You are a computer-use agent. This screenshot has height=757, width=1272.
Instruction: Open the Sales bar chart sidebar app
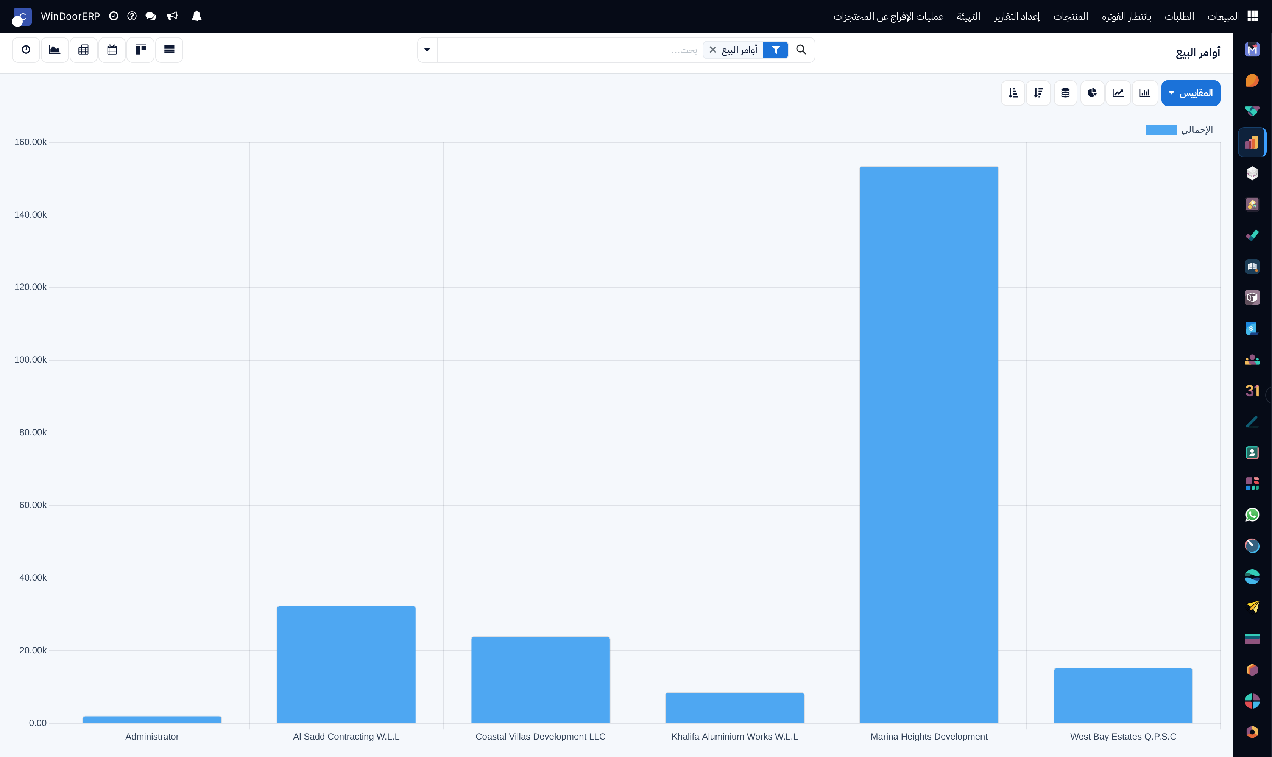pyautogui.click(x=1252, y=142)
